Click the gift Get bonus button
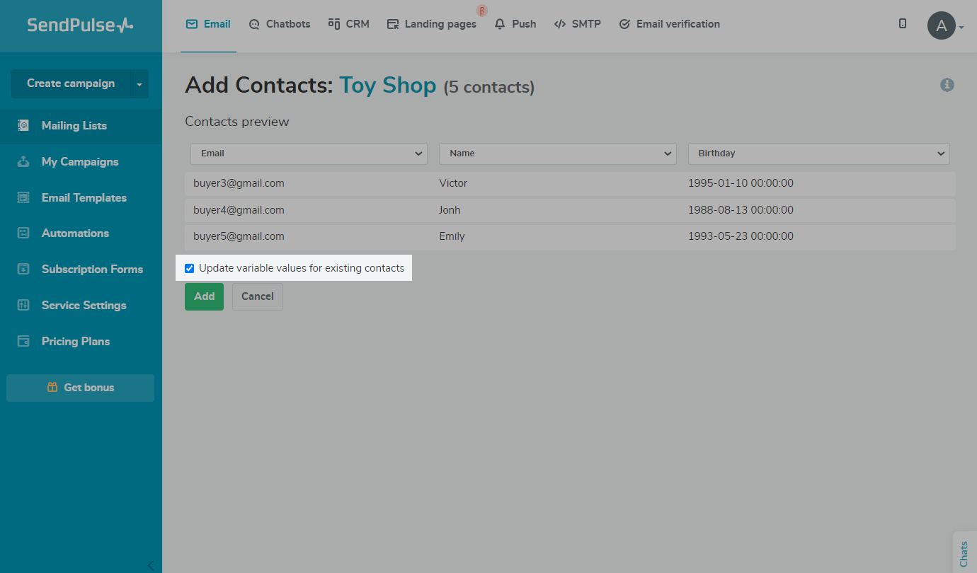This screenshot has height=573, width=977. tap(80, 388)
